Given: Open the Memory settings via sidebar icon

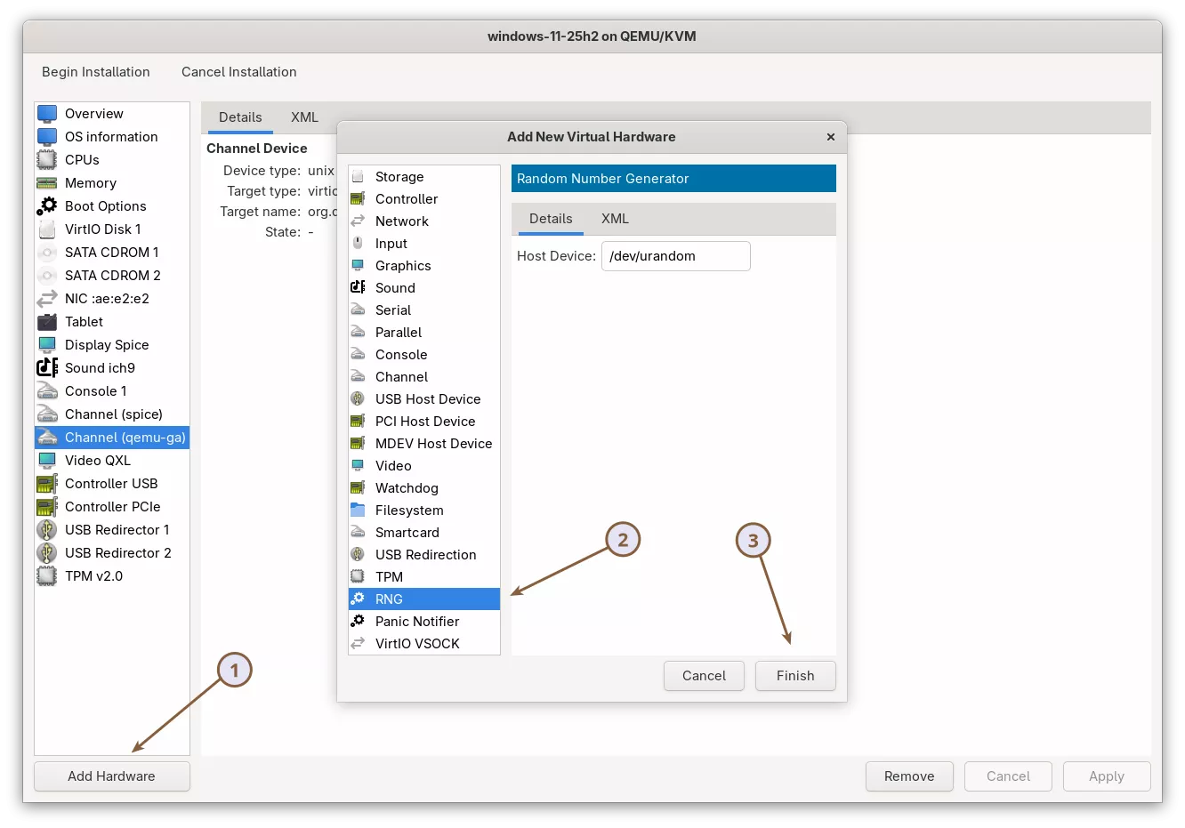Looking at the screenshot, I should pyautogui.click(x=46, y=183).
